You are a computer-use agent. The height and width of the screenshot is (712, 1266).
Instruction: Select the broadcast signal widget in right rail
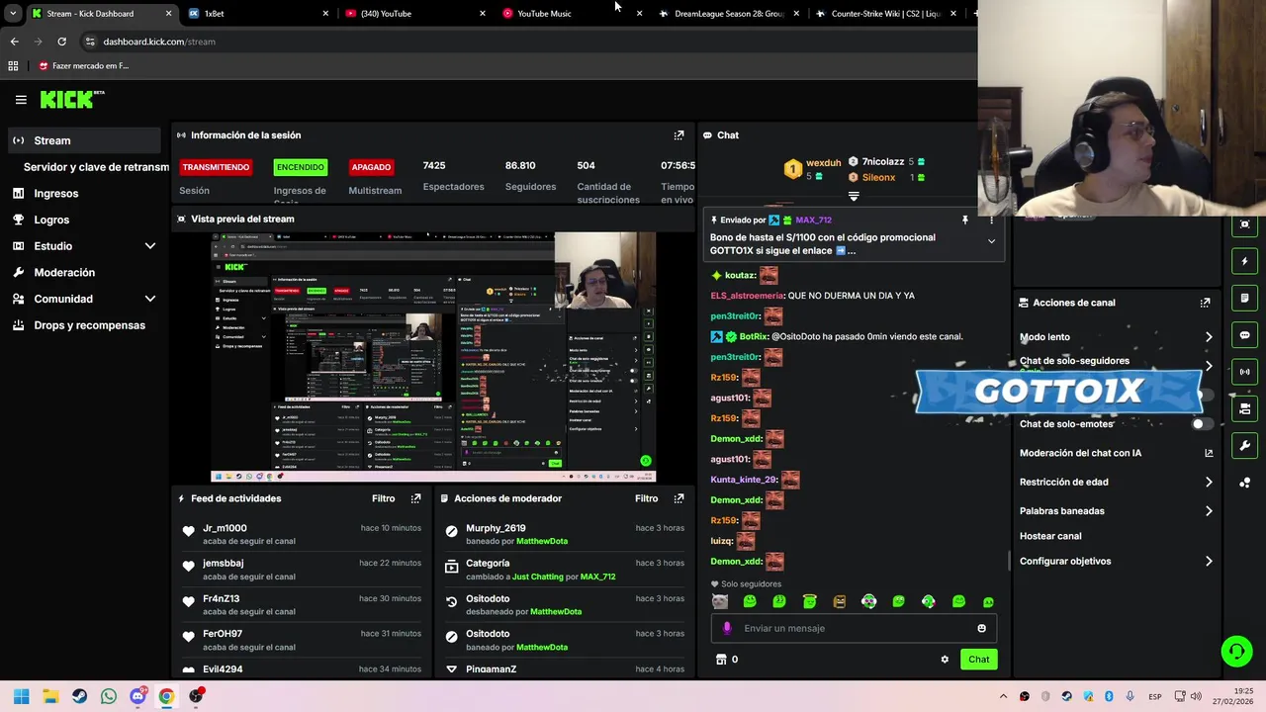pyautogui.click(x=1244, y=372)
